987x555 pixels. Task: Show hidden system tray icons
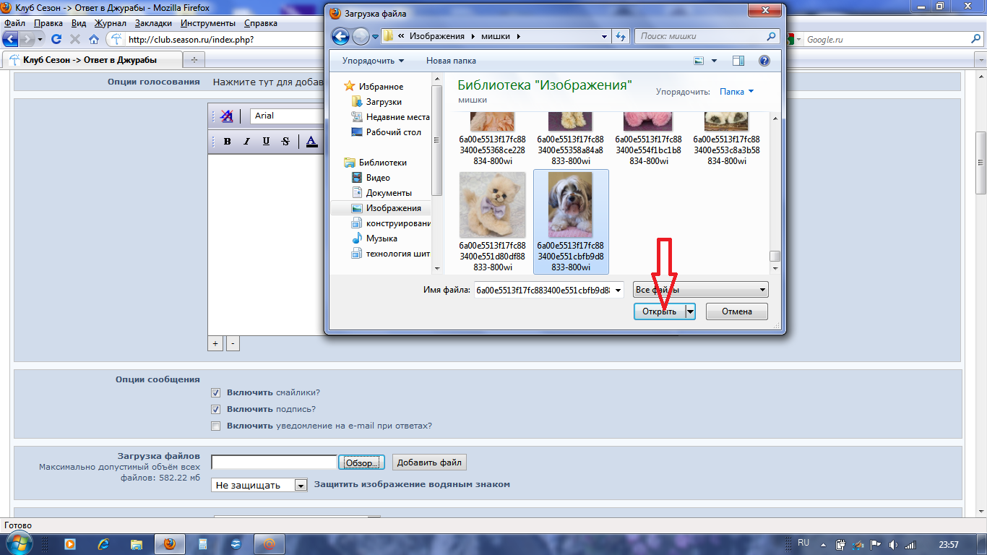pos(823,544)
